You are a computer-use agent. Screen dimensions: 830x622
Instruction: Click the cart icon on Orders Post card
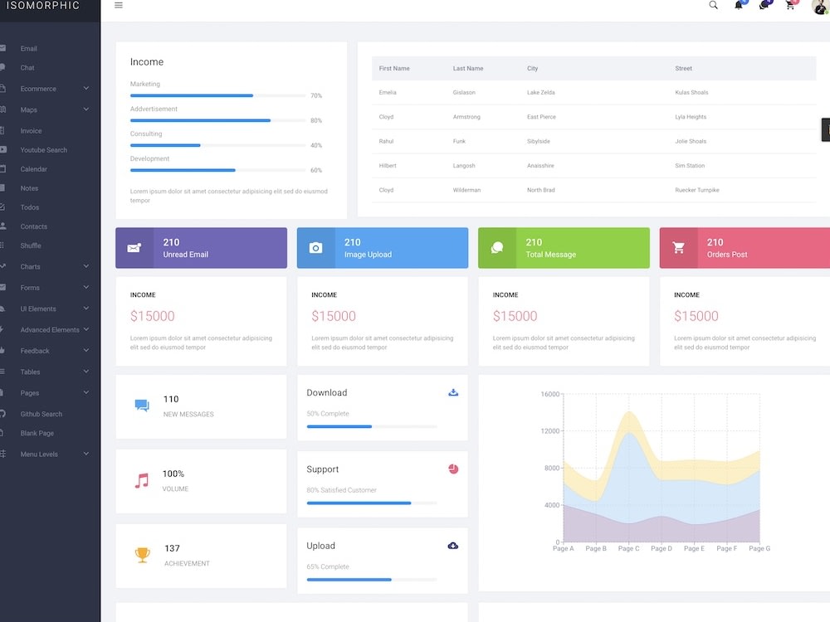coord(679,247)
